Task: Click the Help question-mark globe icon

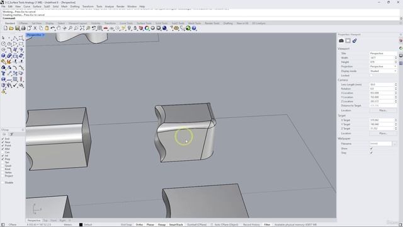Action: (194, 28)
